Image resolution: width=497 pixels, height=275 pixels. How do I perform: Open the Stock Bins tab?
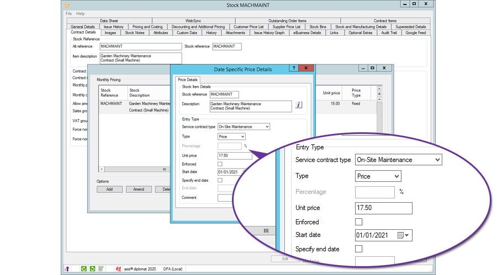318,27
